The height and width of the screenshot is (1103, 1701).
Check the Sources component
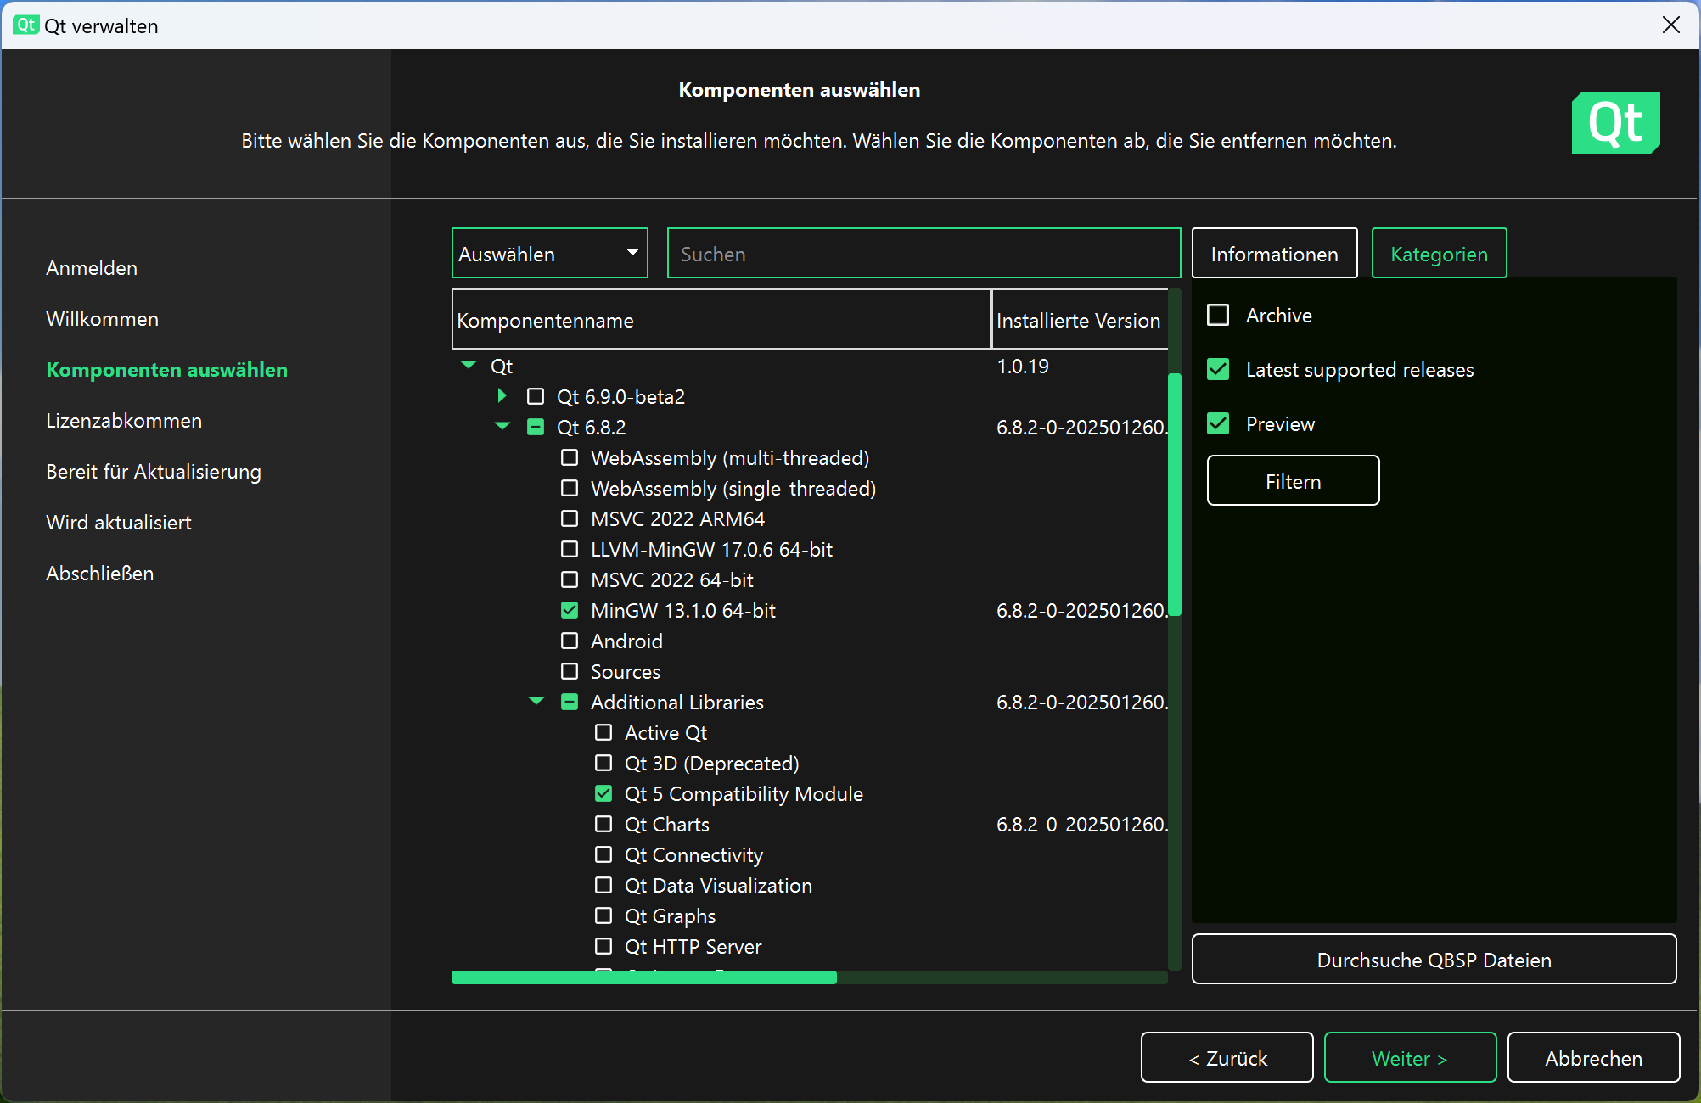pyautogui.click(x=570, y=672)
